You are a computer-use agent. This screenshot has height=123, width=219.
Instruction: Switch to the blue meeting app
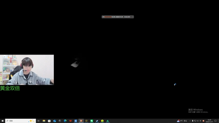pyautogui.click(x=76, y=121)
